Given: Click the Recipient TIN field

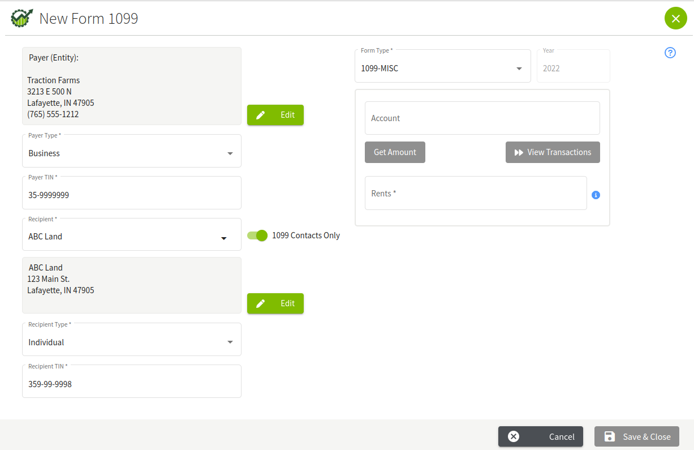Looking at the screenshot, I should [x=132, y=382].
